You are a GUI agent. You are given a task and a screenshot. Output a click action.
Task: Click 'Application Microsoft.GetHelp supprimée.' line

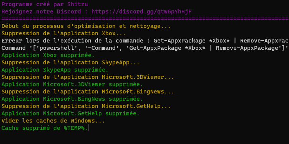71,113
